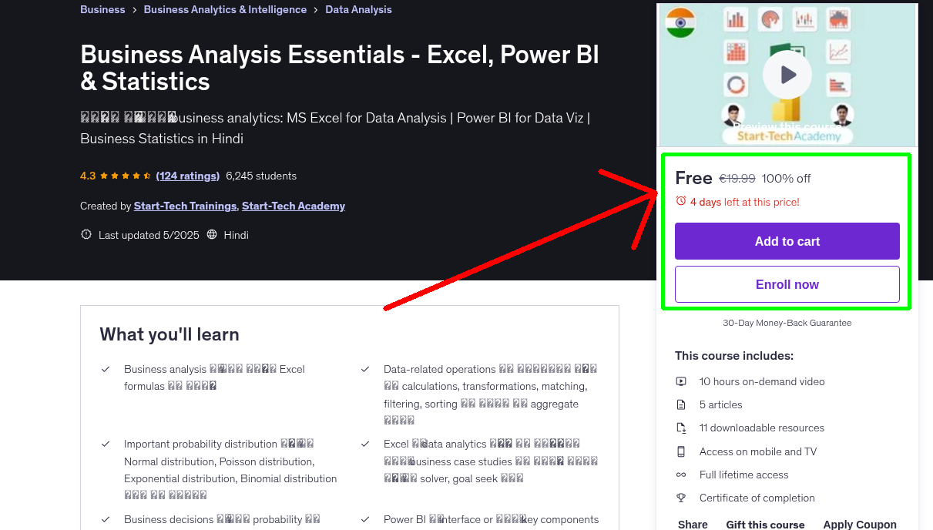
Task: Click the certificate trophy icon
Action: (681, 498)
